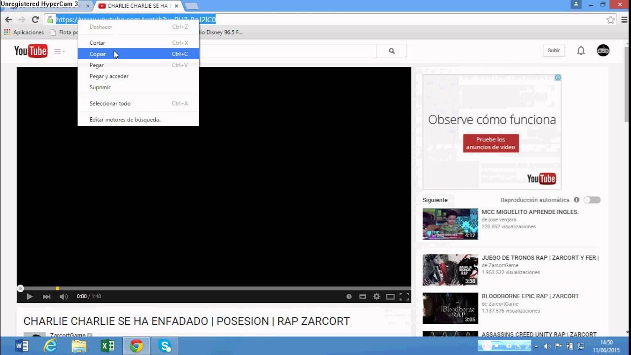
Task: Click autoplay info icon
Action: pos(576,200)
